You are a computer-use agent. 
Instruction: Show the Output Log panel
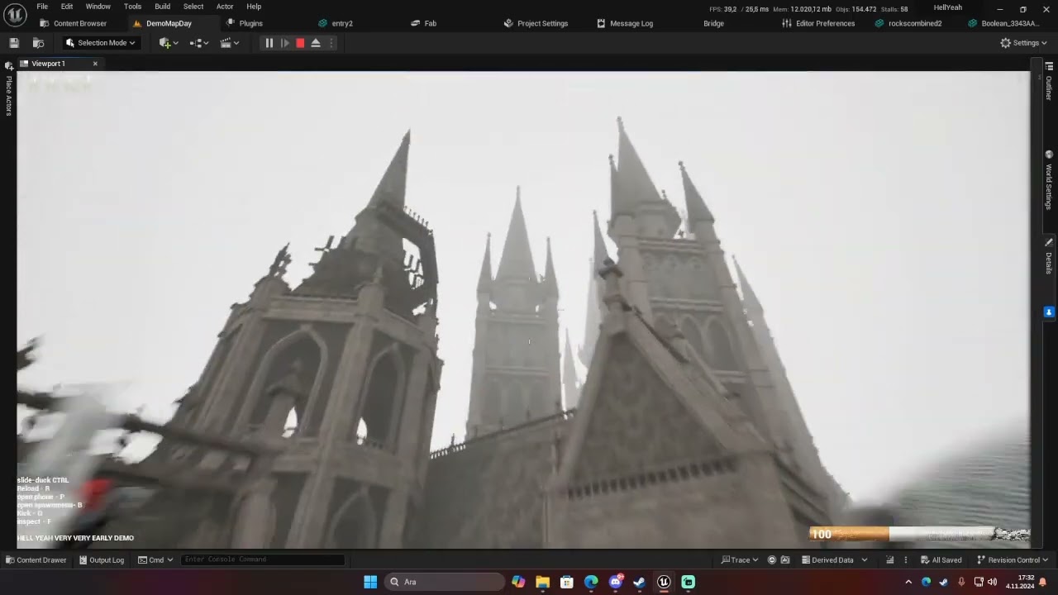point(101,559)
